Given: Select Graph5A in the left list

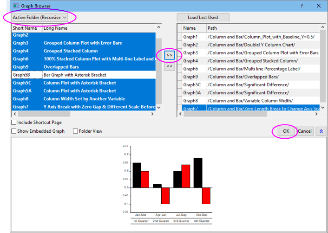Looking at the screenshot, I should (x=84, y=91).
